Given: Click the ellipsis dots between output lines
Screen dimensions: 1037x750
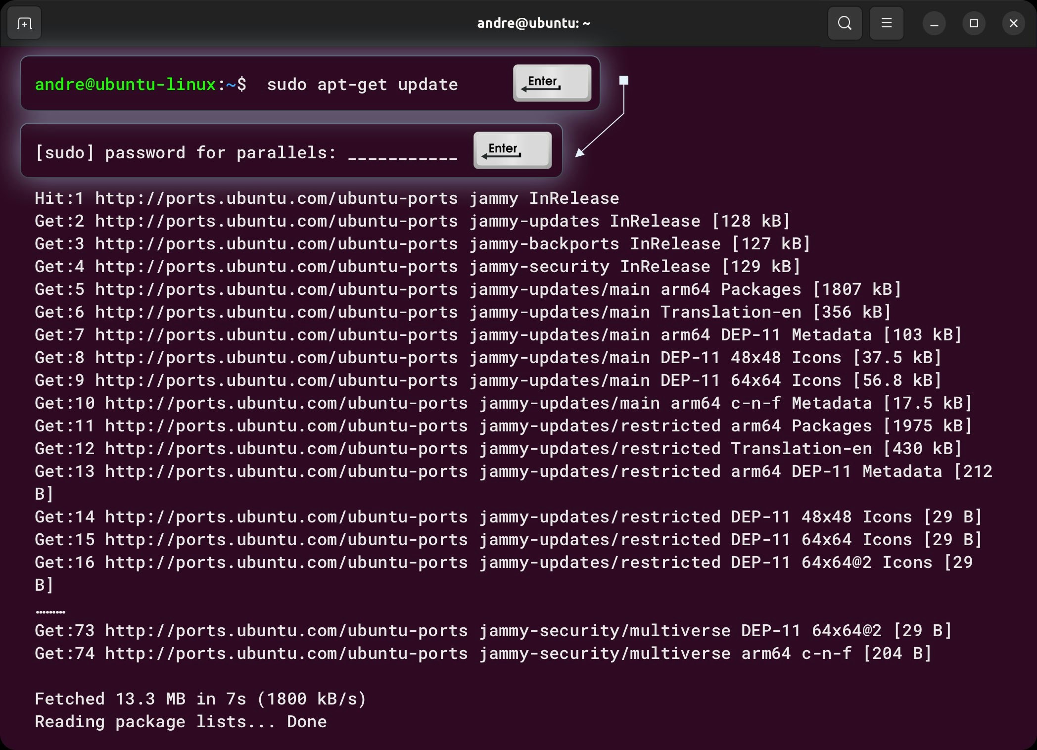Looking at the screenshot, I should pos(50,612).
